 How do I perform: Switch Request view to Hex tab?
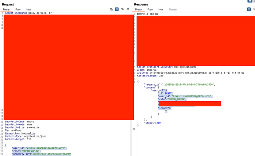[x=29, y=9]
